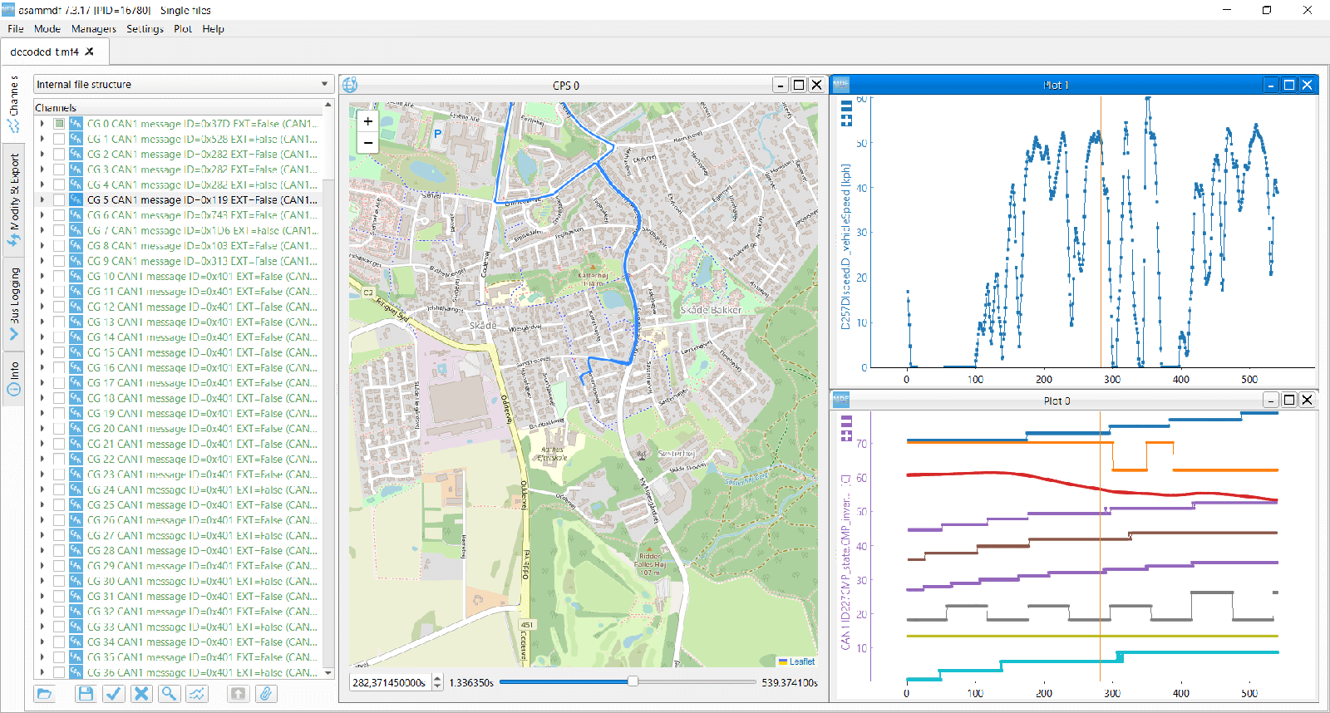This screenshot has width=1330, height=713.
Task: Click the GPS timestamp spin box field
Action: coord(391,682)
